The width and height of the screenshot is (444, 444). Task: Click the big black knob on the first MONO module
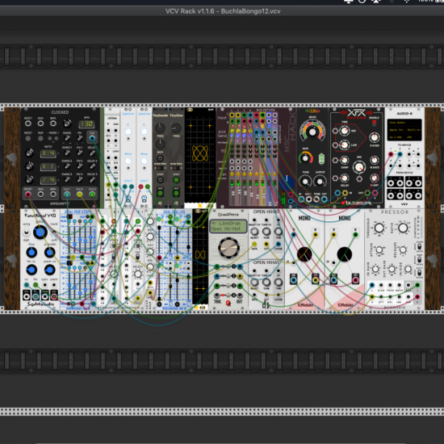[304, 254]
